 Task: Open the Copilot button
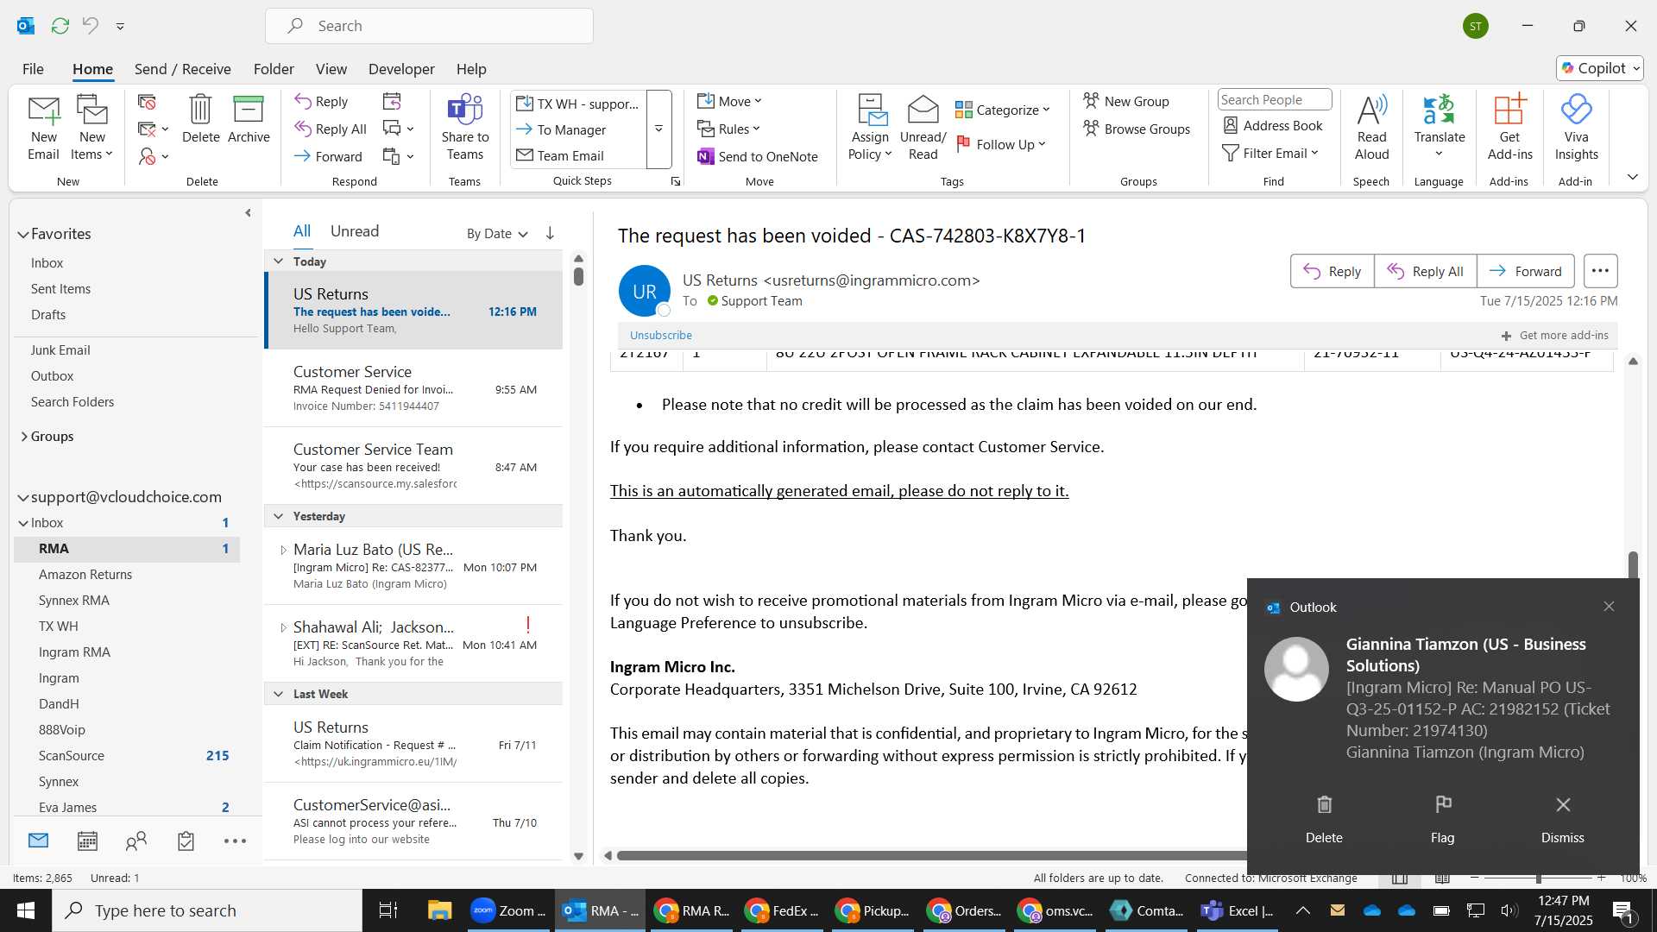pos(1600,68)
